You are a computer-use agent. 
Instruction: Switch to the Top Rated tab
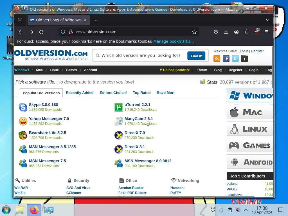pos(142,93)
